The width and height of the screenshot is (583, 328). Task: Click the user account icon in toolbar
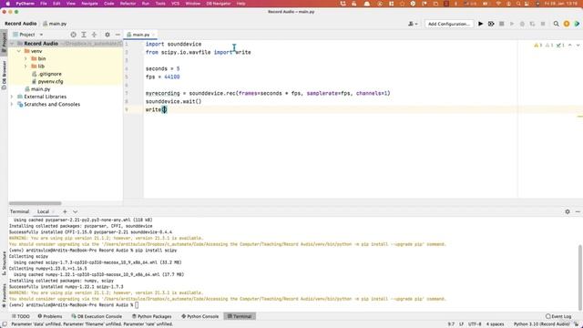tap(413, 24)
